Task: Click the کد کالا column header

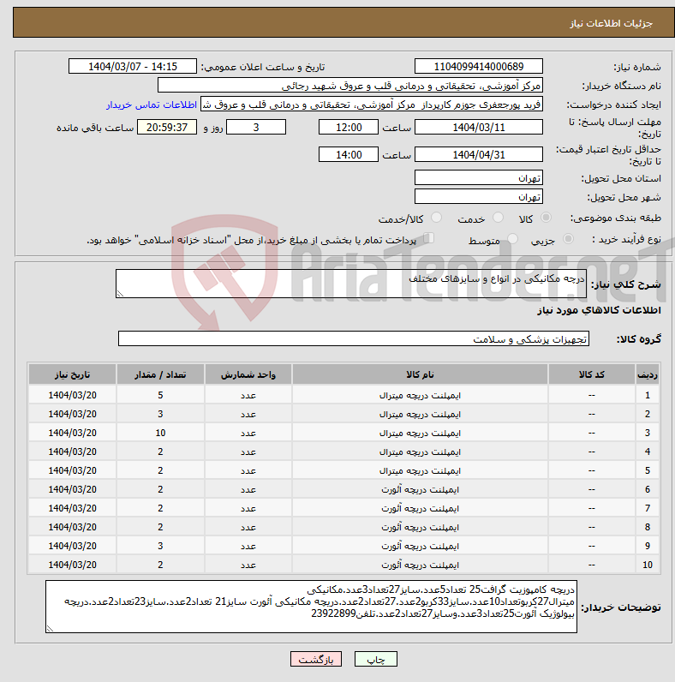Action: coord(592,374)
